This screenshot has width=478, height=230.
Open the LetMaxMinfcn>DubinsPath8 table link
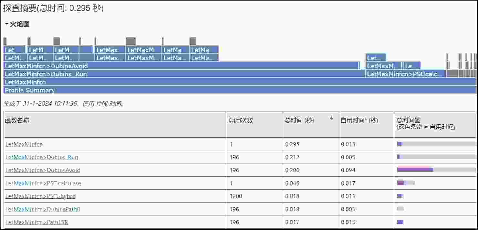(x=43, y=209)
